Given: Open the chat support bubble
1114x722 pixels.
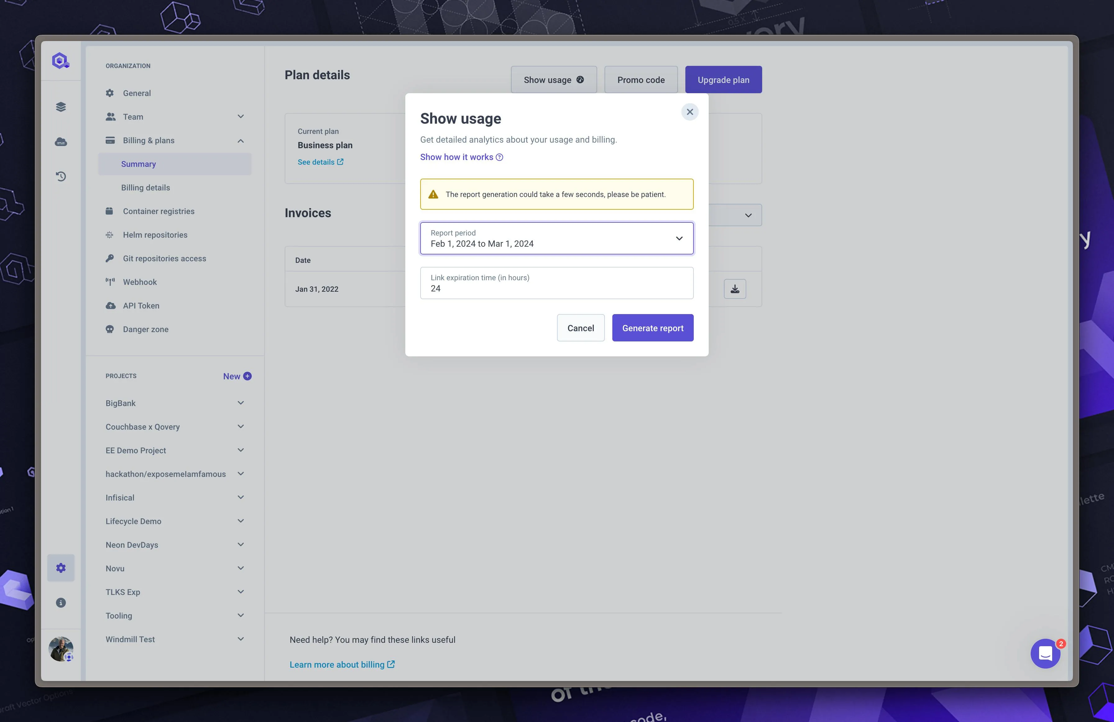Looking at the screenshot, I should 1045,653.
